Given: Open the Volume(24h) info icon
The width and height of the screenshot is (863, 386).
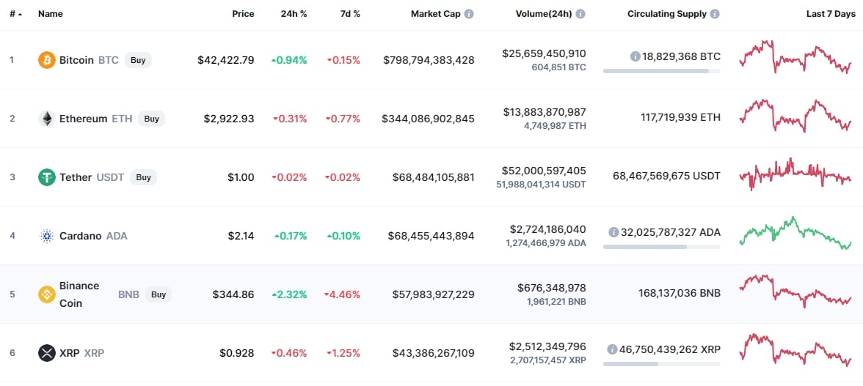Looking at the screenshot, I should coord(580,14).
